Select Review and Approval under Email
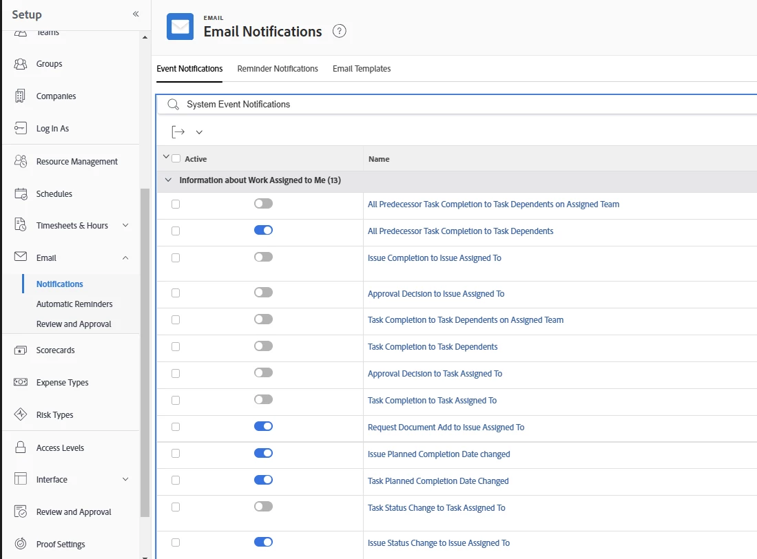Viewport: 757px width, 559px height. pos(74,324)
